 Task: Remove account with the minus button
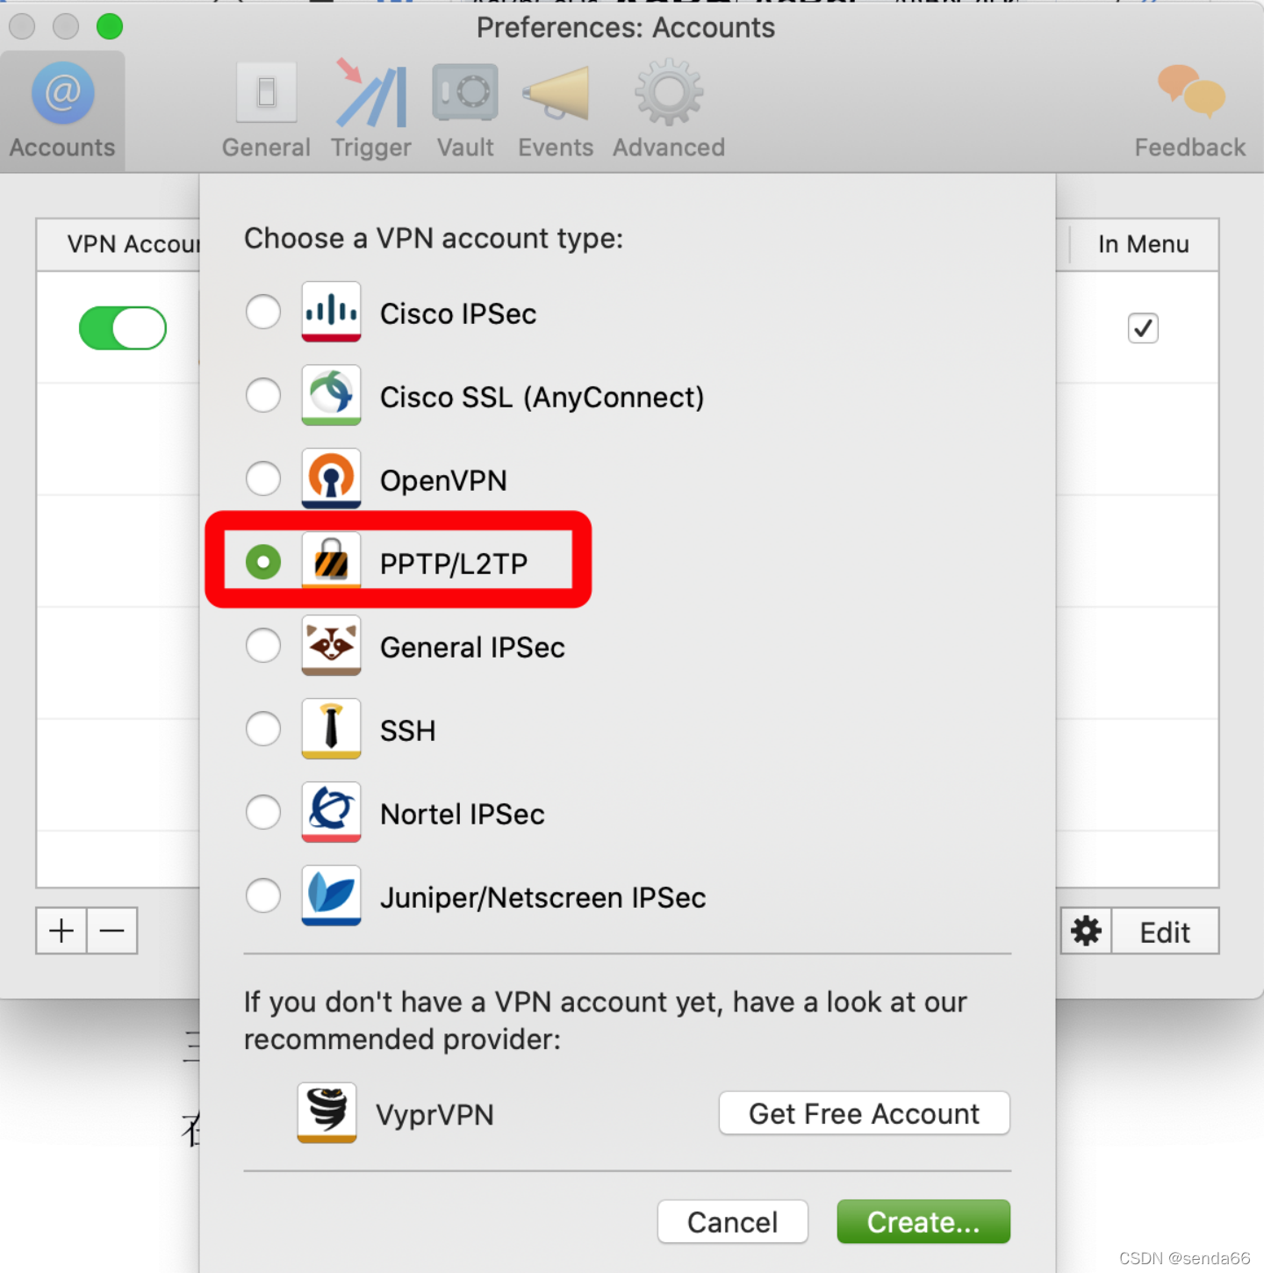point(112,931)
